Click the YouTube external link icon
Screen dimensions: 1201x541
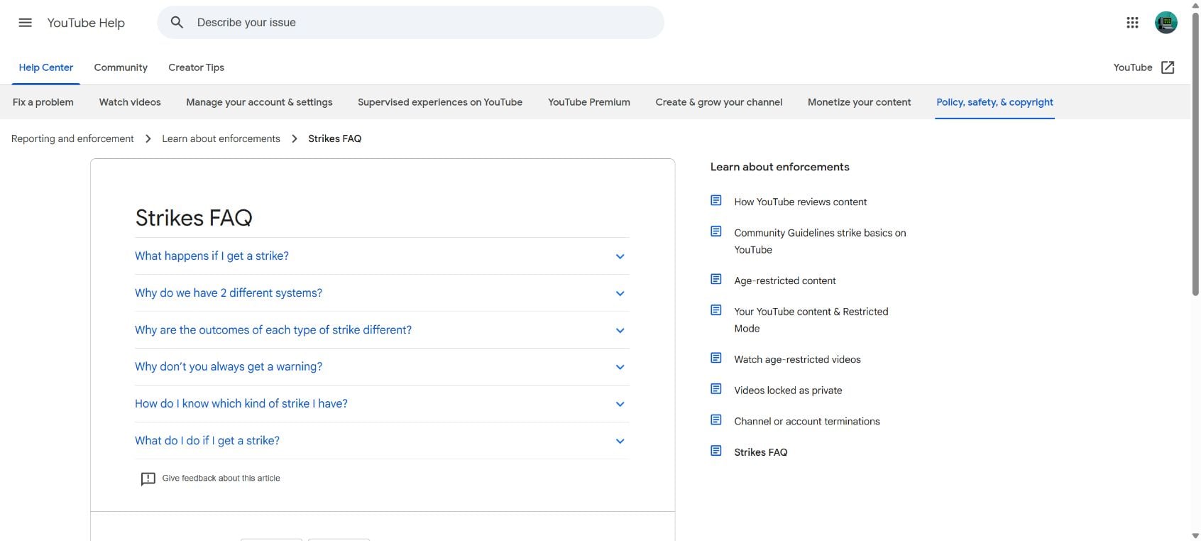1168,67
